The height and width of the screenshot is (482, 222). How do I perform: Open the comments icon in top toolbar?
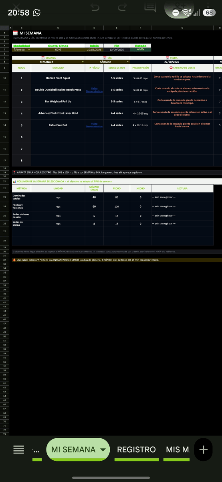(150, 7)
